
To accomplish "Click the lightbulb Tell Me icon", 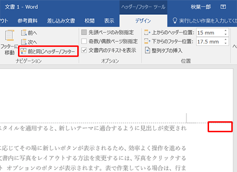I will click(x=174, y=21).
